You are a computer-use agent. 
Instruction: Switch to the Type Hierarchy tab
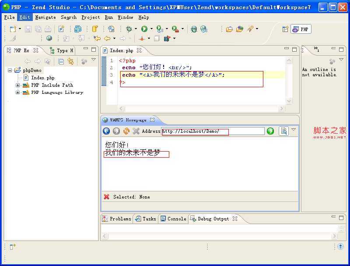[x=62, y=50]
